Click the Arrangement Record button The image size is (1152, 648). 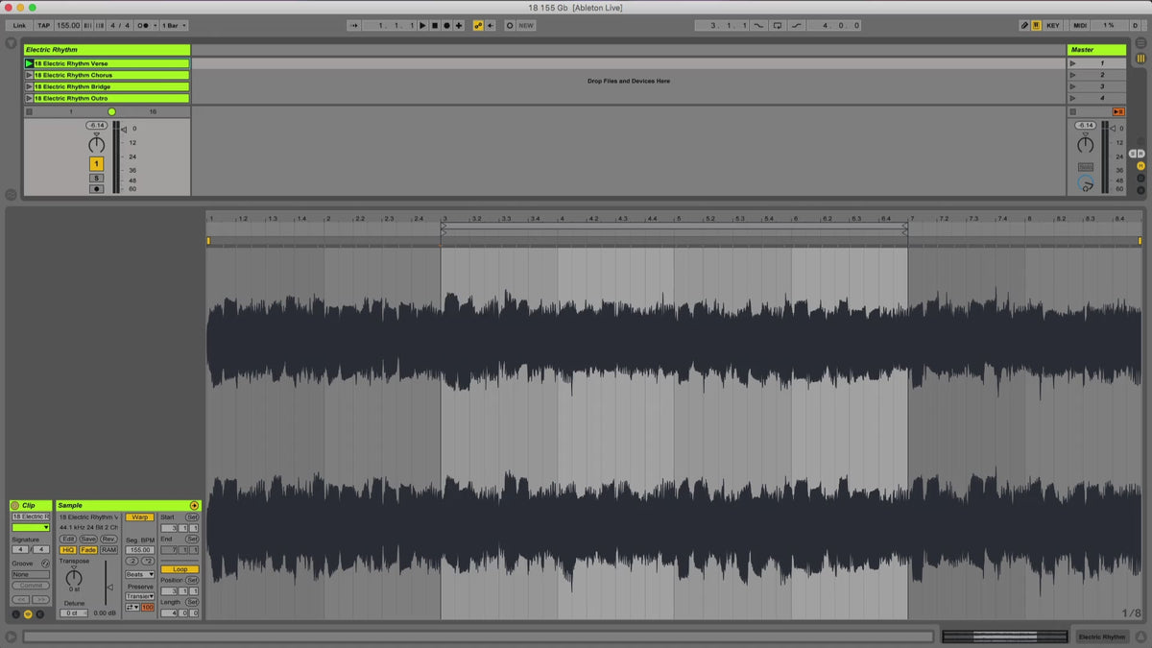click(x=445, y=25)
